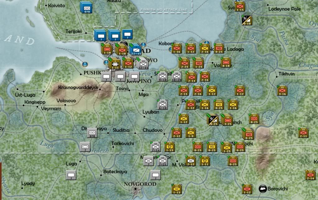Select the Soviet unit 3-16 near Tikhvin
Screen dimensions: 318x200
coord(282,91)
